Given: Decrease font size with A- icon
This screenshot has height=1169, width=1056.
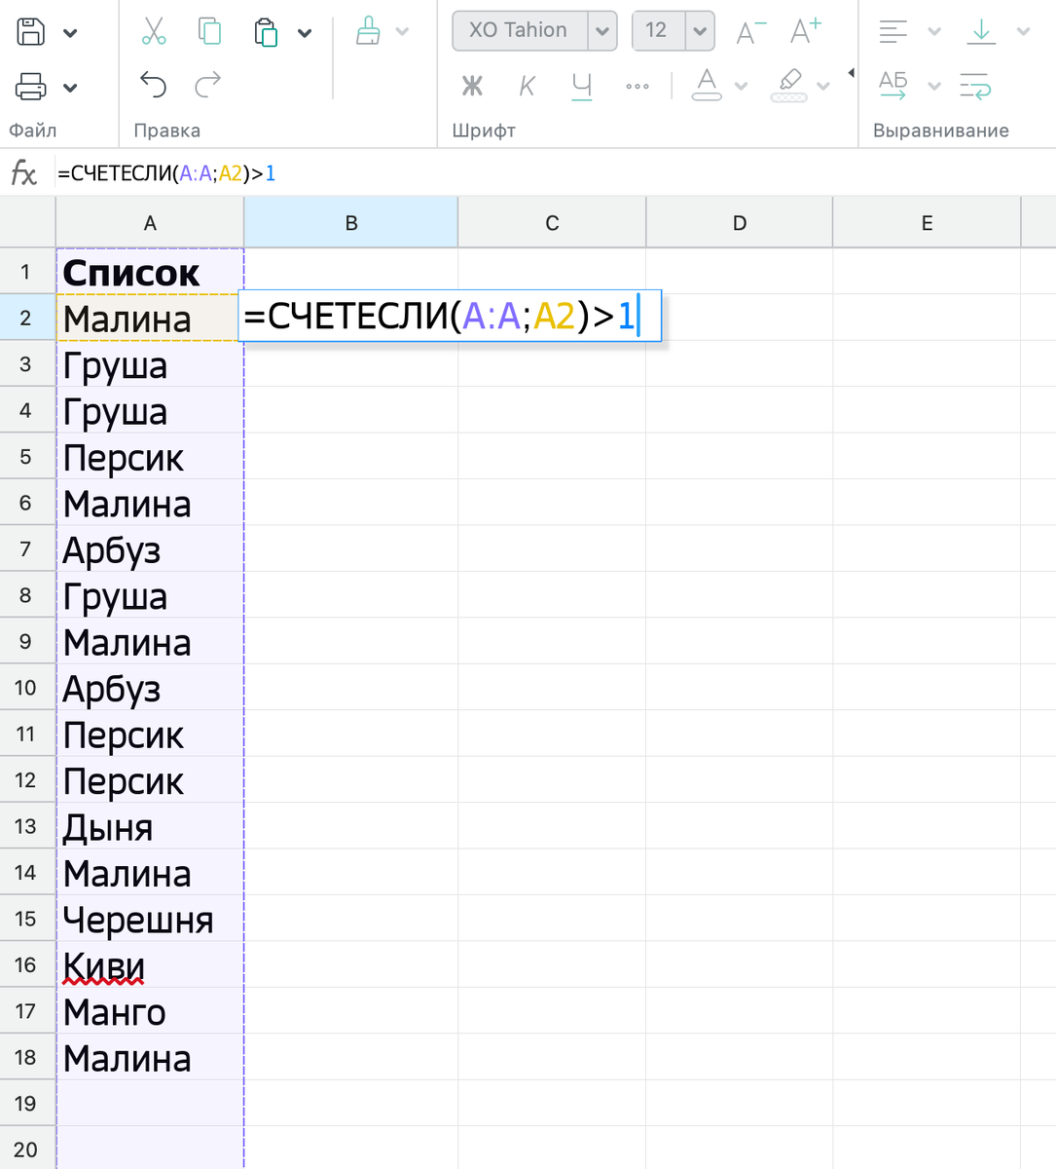Looking at the screenshot, I should coord(751,32).
